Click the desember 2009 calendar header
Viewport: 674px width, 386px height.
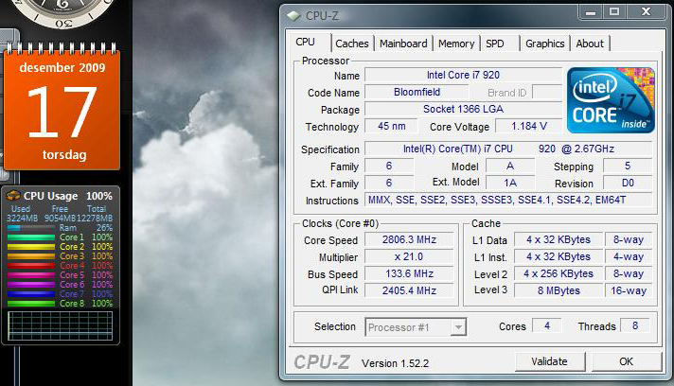(62, 67)
